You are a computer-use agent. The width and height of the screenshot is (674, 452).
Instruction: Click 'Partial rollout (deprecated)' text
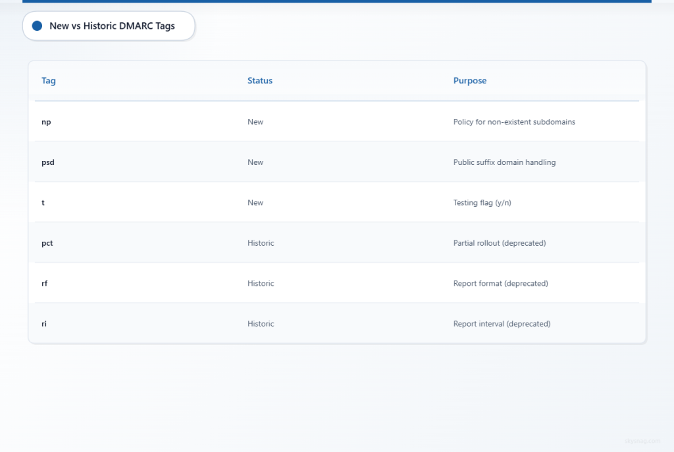point(500,243)
